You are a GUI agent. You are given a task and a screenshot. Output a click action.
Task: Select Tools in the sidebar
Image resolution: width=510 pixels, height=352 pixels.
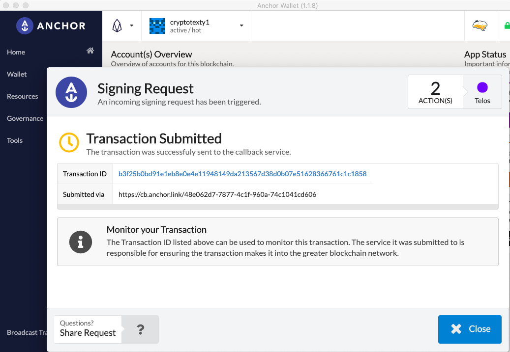coord(15,140)
